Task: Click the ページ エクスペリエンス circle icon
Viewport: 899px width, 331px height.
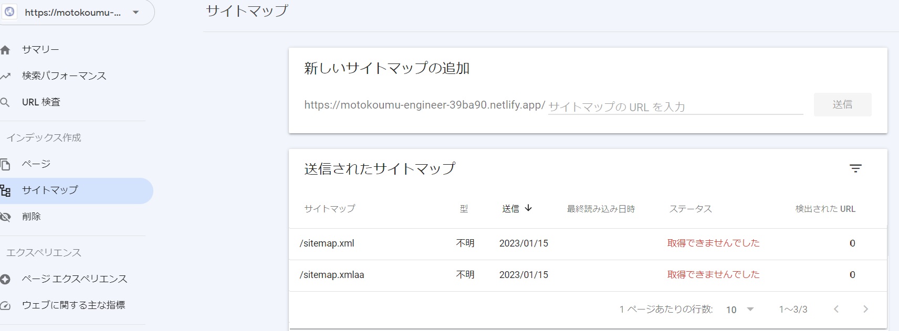Action: coord(5,279)
